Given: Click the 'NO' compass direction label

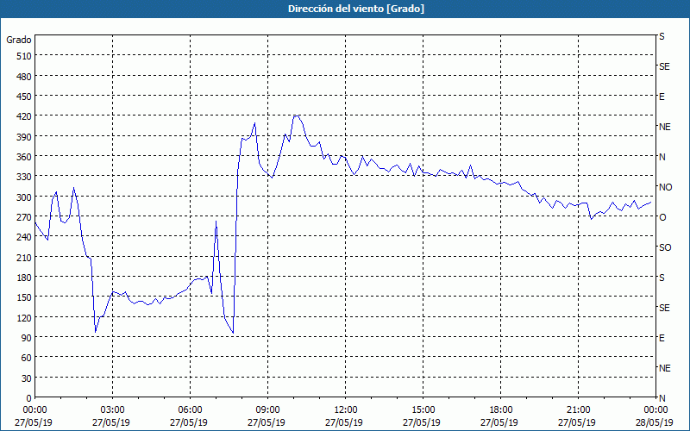Looking at the screenshot, I should pyautogui.click(x=665, y=187).
